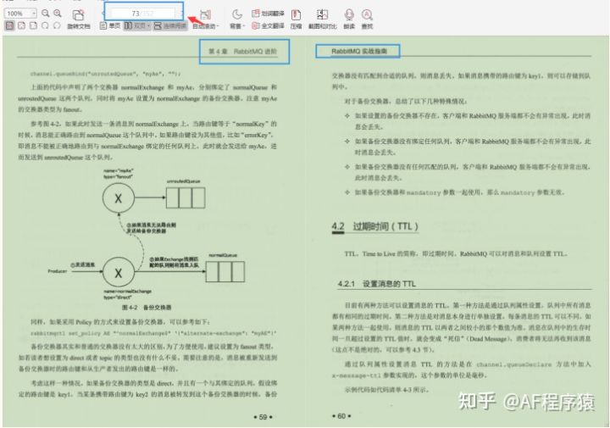The height and width of the screenshot is (428, 610).
Task: Toggle the 双页 double page mode
Action: 136,26
